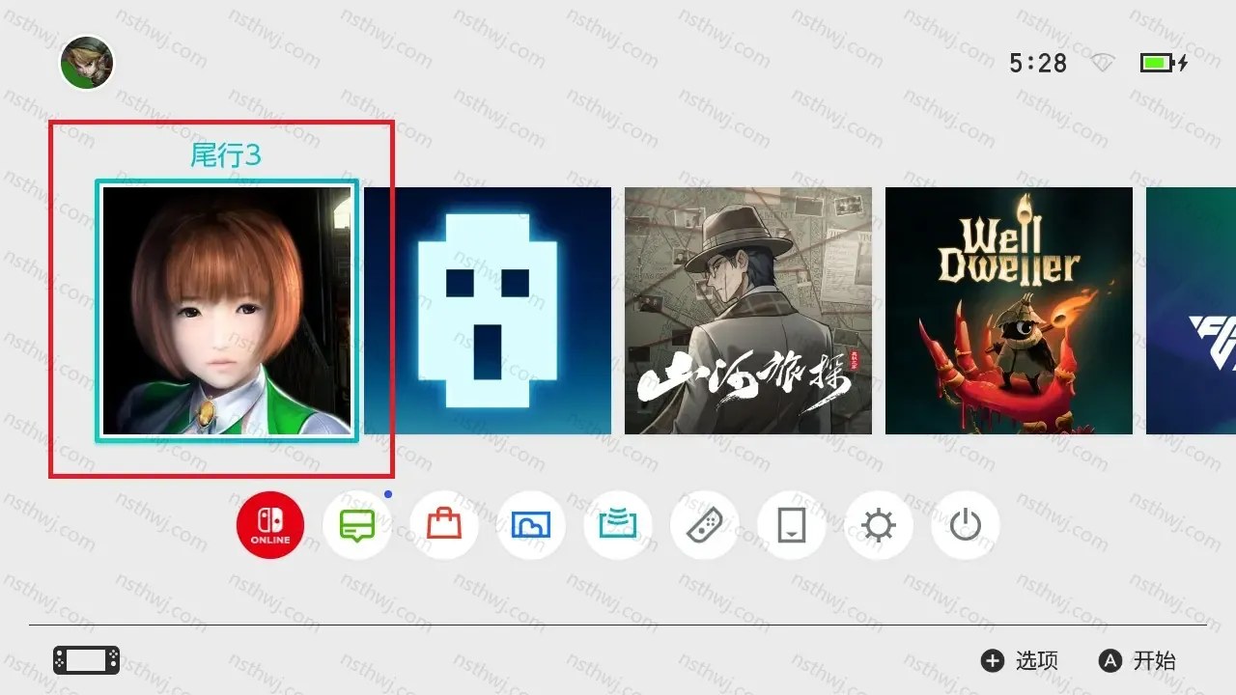This screenshot has width=1236, height=695.
Task: Open the user profile avatar
Action: (87, 63)
